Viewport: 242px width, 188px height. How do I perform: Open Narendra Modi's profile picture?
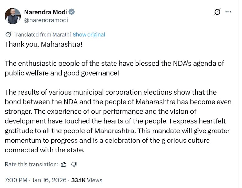pos(13,16)
